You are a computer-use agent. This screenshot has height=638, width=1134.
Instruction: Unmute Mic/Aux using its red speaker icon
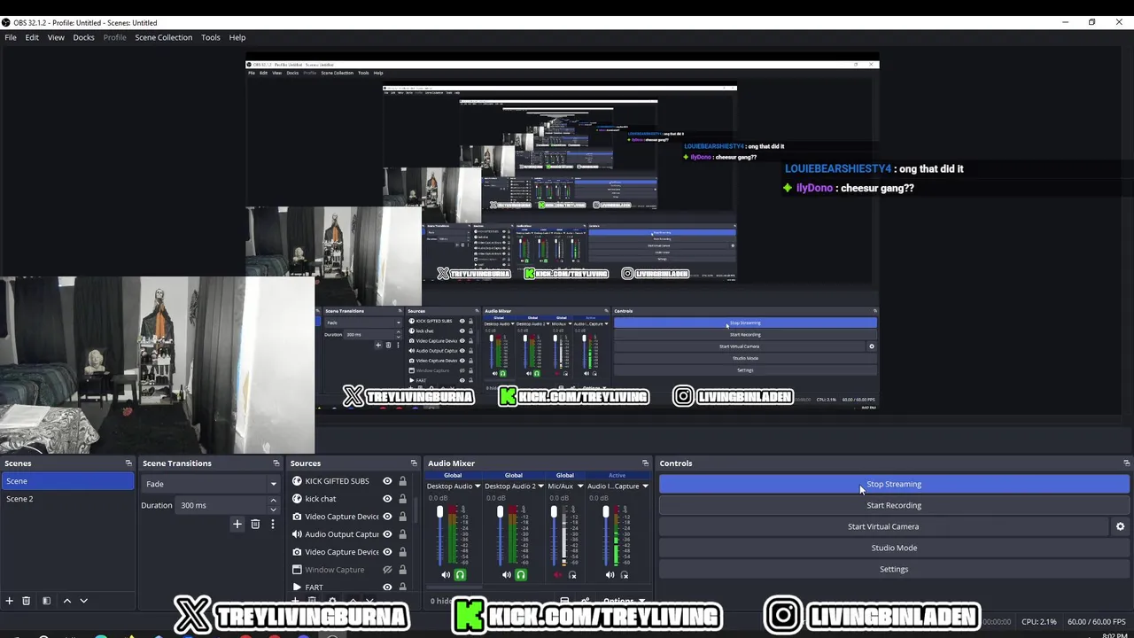pyautogui.click(x=557, y=575)
